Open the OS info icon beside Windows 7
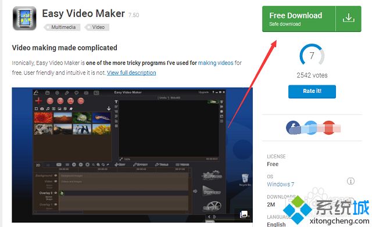Viewport: 372px width, 227px height. point(350,181)
